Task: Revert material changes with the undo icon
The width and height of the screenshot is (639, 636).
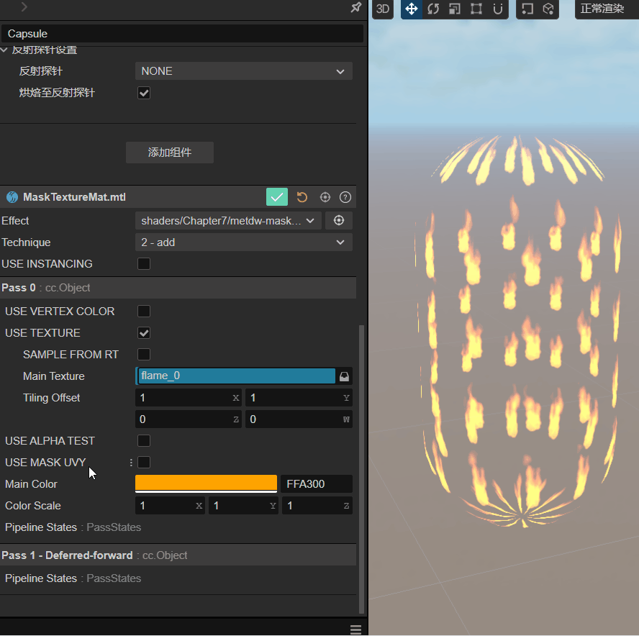Action: (x=302, y=196)
